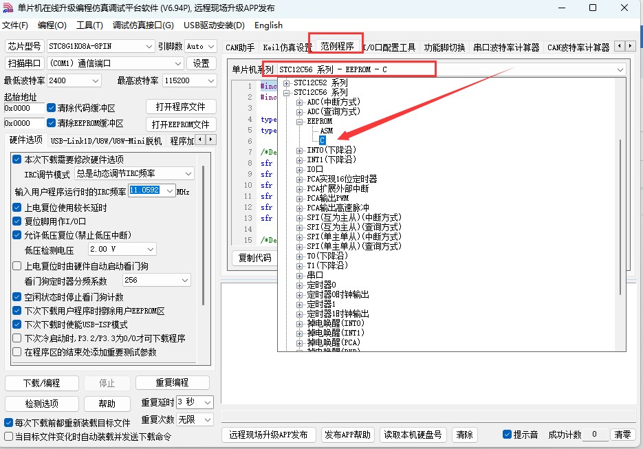The height and width of the screenshot is (449, 643).
Task: Expand PCA输出PWM tree node
Action: (299, 199)
